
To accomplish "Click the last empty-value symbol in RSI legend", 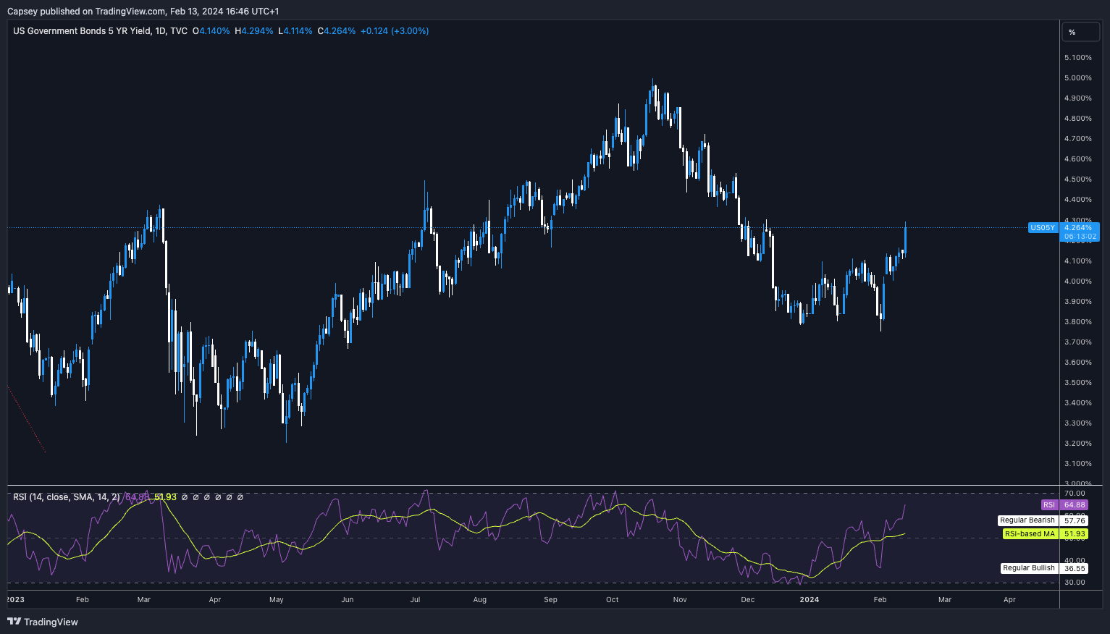I will [240, 497].
